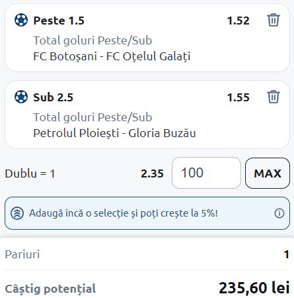Click the football icon beside Sub 2.5
The image size is (294, 298).
click(x=21, y=97)
